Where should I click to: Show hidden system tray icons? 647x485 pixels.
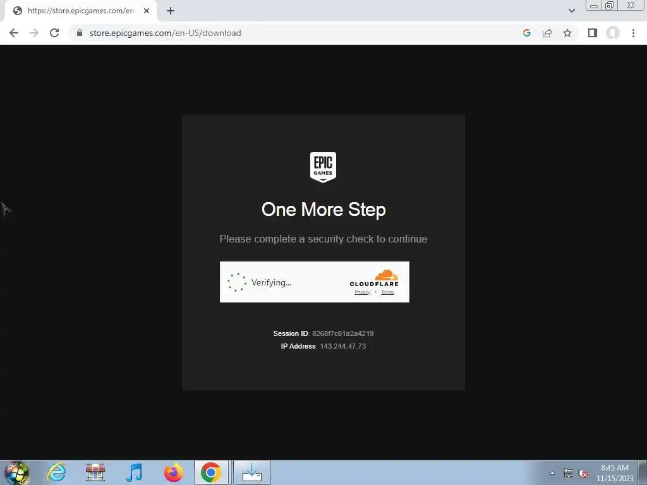tap(552, 473)
